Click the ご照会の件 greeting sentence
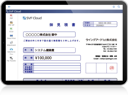Image resolution: width=128 pixels, height=95 pixels. tap(52, 41)
